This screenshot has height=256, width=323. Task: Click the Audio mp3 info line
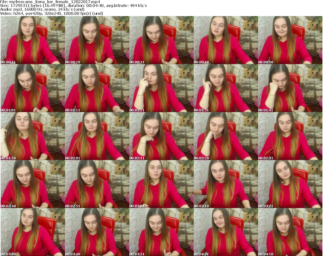[42, 9]
